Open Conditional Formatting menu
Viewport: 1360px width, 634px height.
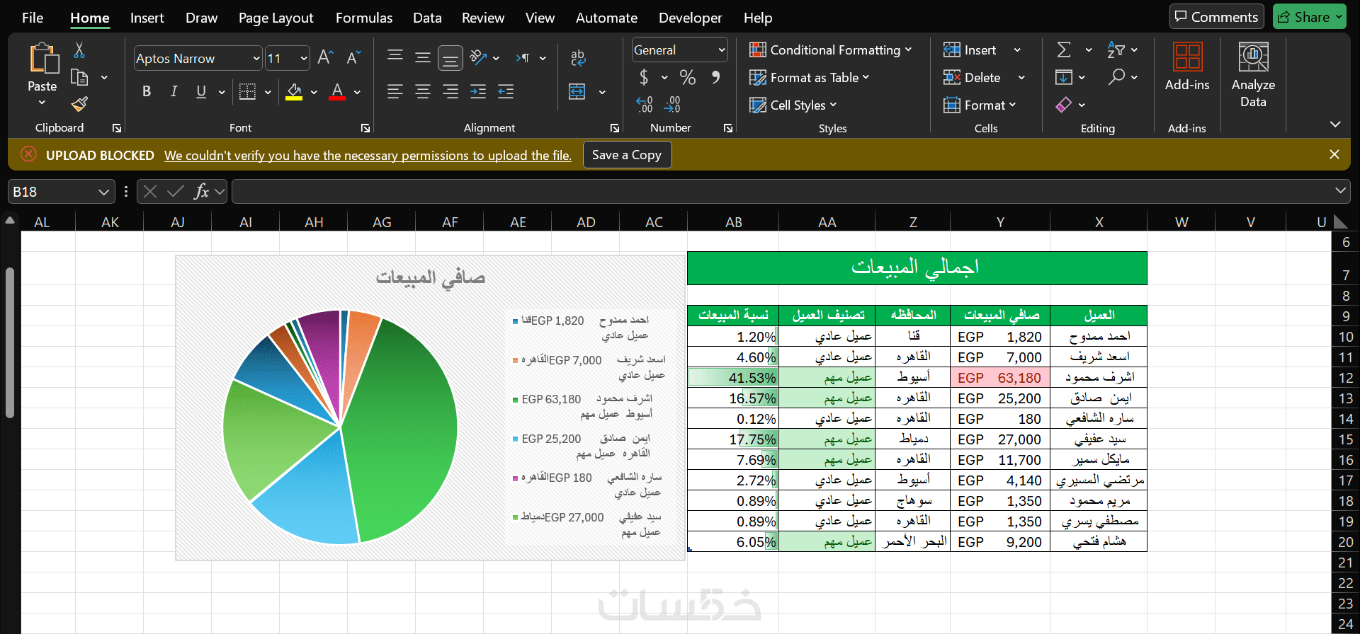(x=831, y=50)
